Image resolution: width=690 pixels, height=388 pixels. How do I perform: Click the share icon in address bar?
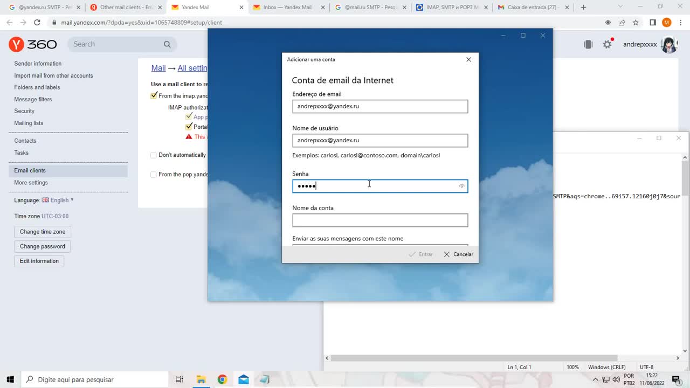pyautogui.click(x=622, y=23)
